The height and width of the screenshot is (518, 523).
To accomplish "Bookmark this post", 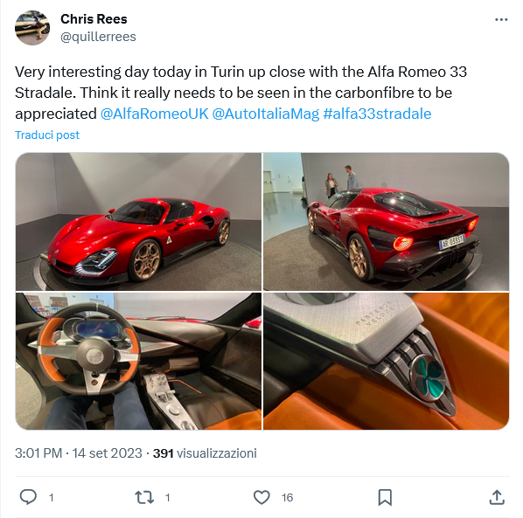I will [385, 497].
